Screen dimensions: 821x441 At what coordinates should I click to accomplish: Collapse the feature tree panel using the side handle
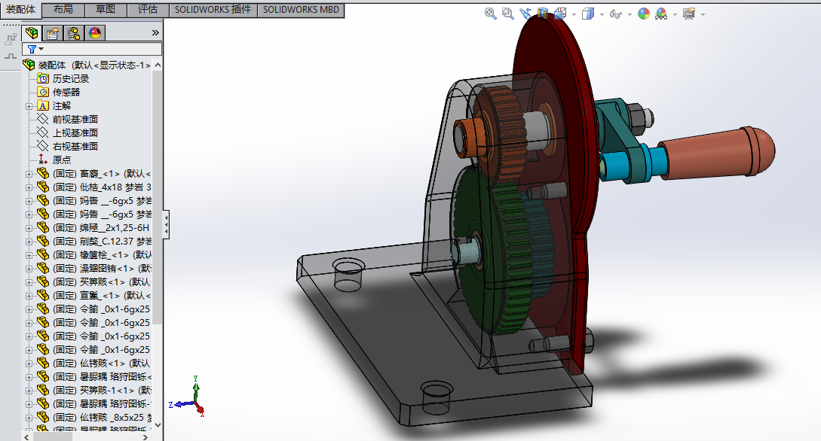point(167,225)
